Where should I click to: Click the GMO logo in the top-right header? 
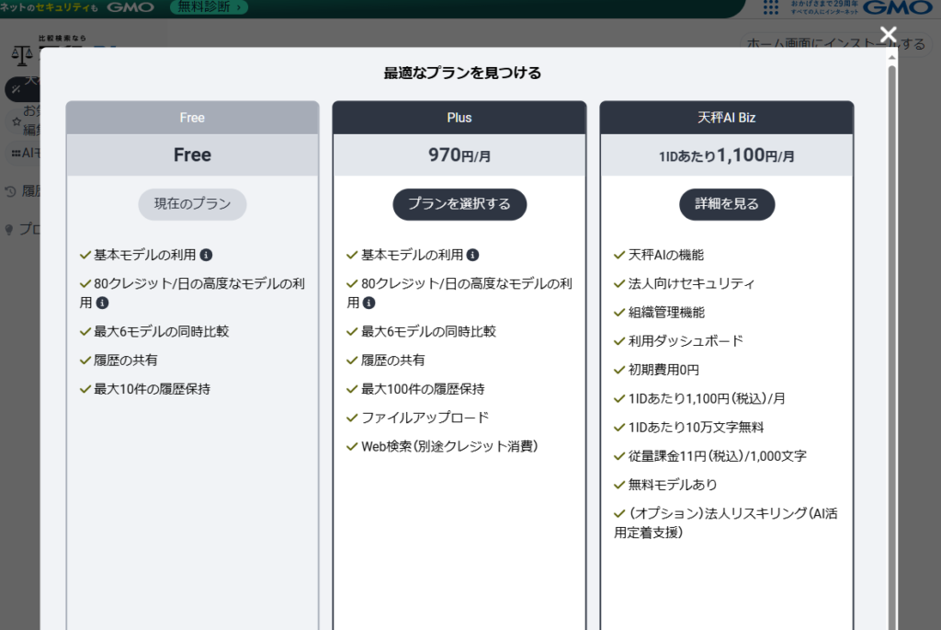pos(898,7)
